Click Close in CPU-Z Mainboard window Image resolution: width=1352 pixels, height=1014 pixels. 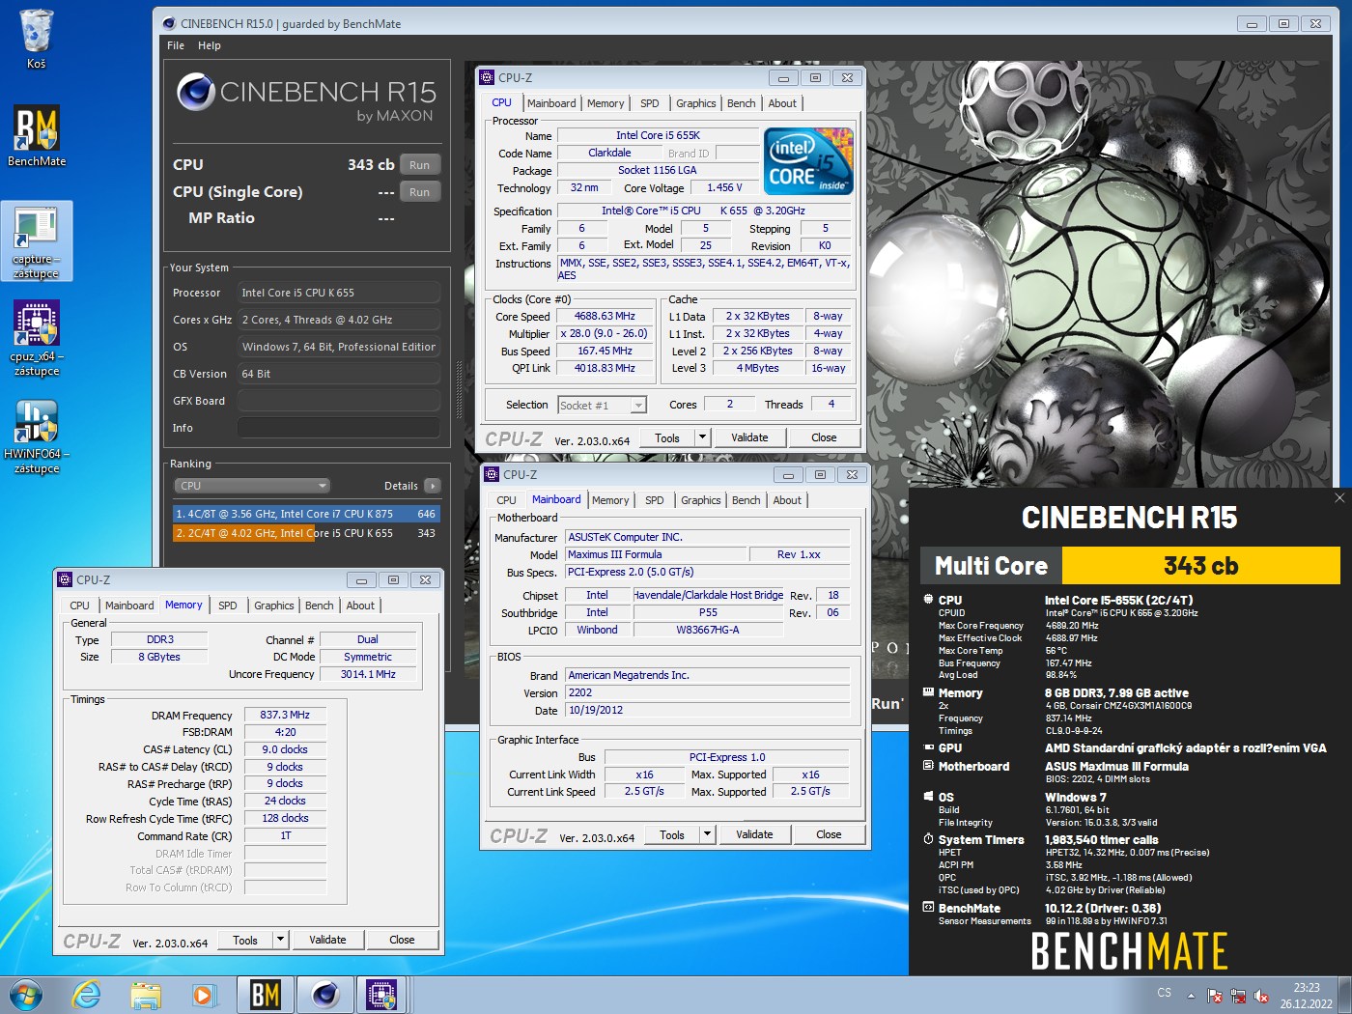(829, 834)
